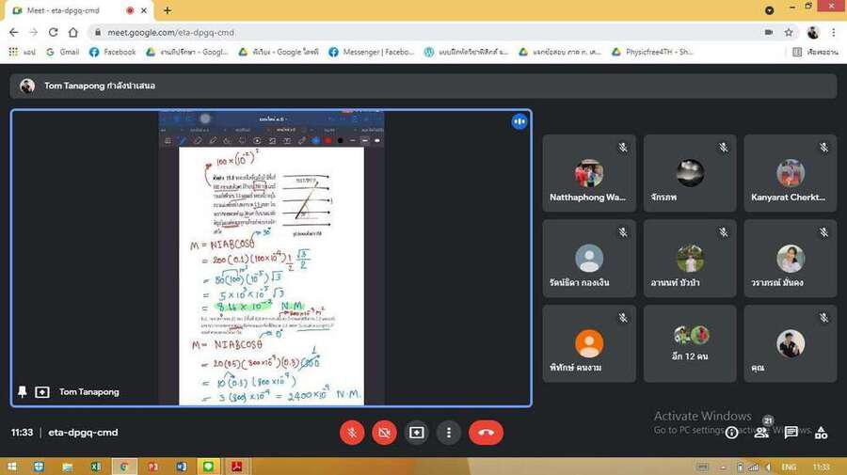Screen dimensions: 847x475
Task: Open a new browser tab with plus button
Action: [168, 10]
